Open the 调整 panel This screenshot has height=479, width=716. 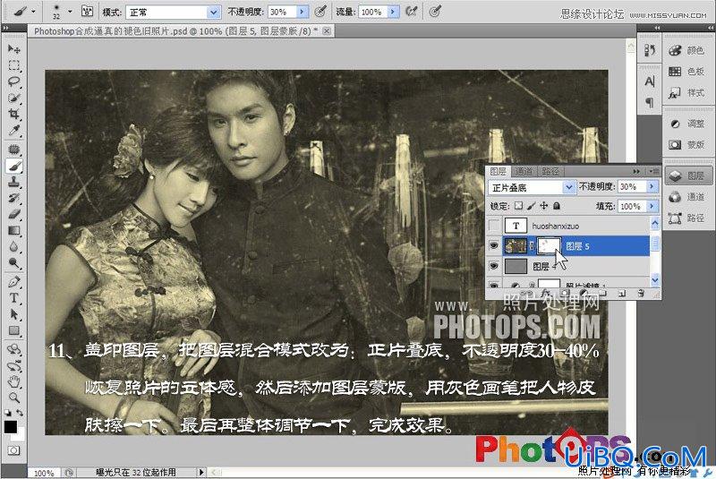[x=687, y=124]
